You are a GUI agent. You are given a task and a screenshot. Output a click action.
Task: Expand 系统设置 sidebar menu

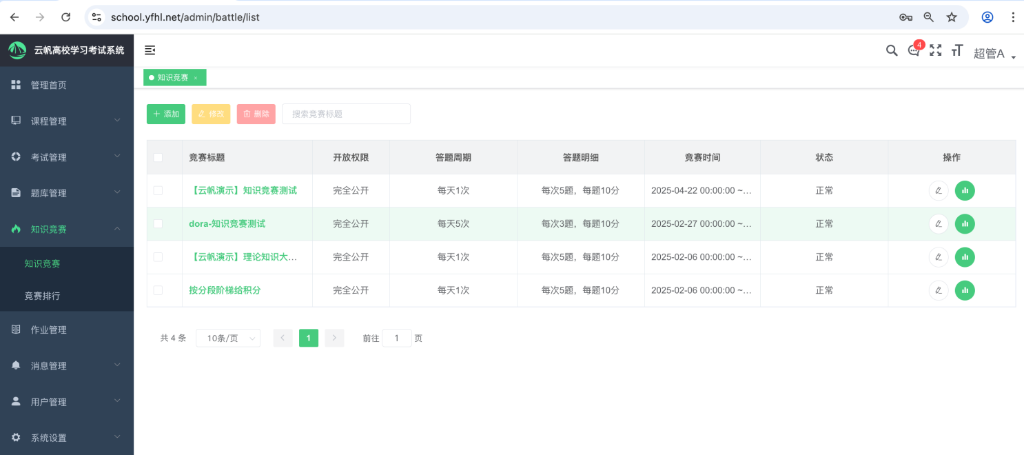pos(67,437)
